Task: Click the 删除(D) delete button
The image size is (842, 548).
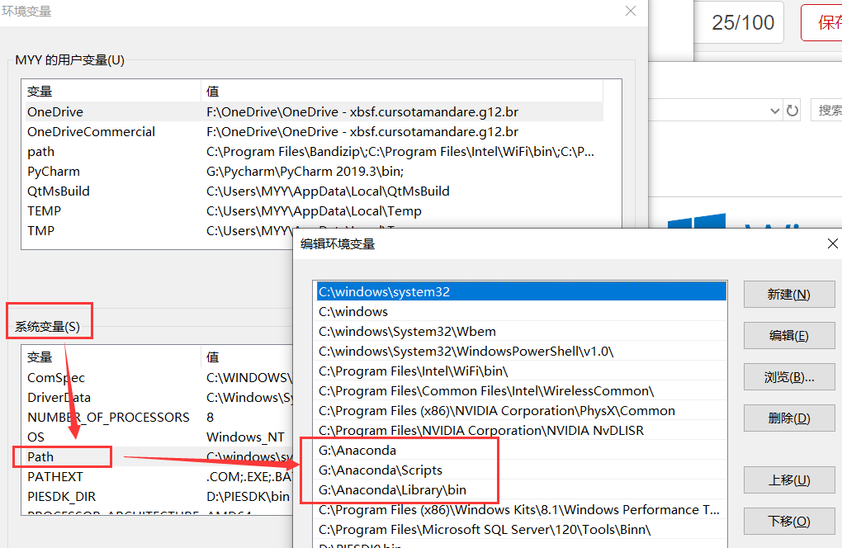Action: tap(788, 418)
